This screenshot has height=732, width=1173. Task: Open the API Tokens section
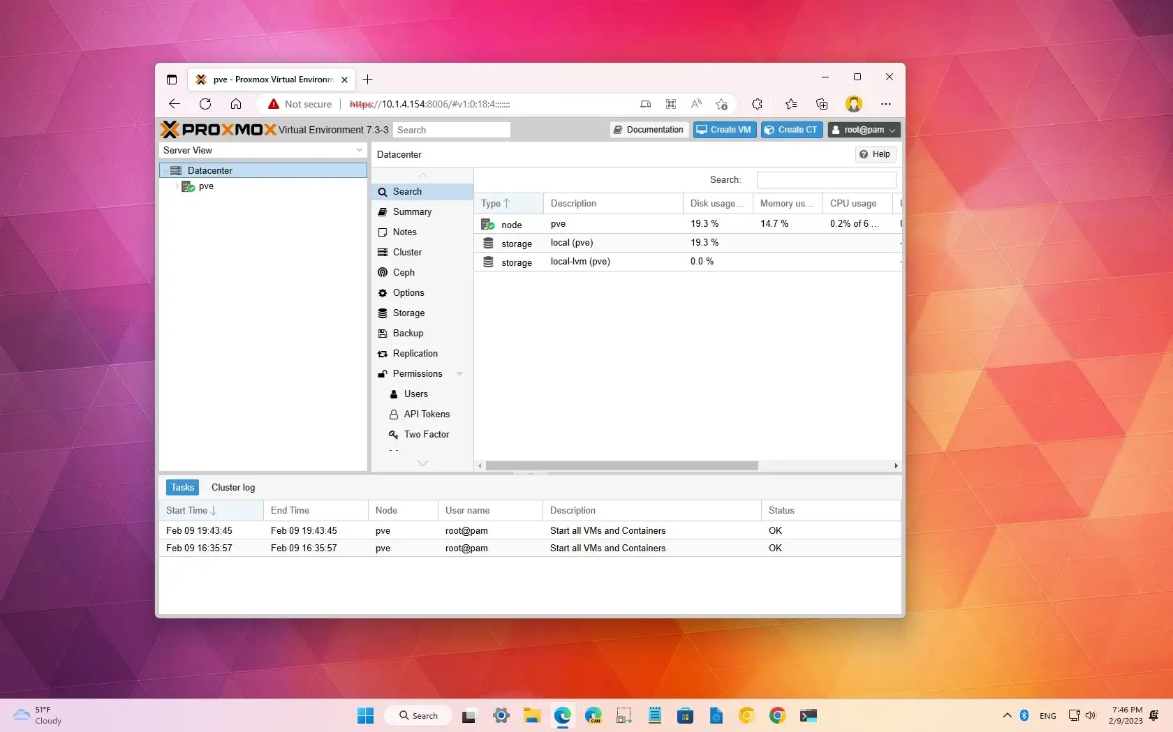click(427, 414)
